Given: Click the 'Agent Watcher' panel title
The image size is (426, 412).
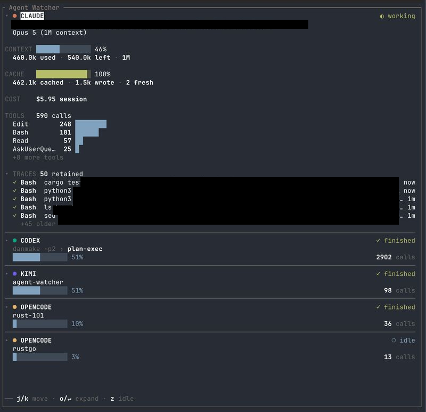Looking at the screenshot, I should (34, 7).
